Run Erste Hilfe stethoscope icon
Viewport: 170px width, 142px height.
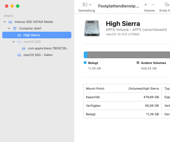coord(166,5)
